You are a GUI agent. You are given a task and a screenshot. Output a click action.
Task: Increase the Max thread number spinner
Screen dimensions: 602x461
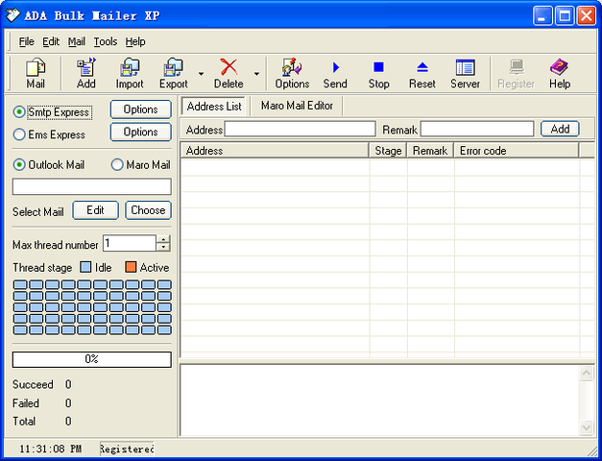coord(163,239)
